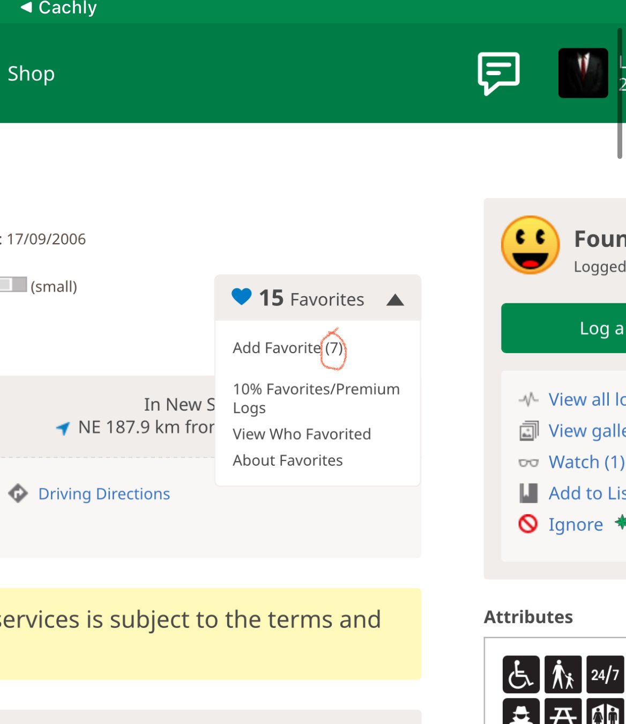Open About Favorites entry
626x724 pixels.
tap(287, 460)
